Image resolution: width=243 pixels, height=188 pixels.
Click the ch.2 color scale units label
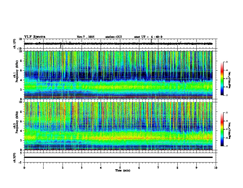tap(230, 131)
